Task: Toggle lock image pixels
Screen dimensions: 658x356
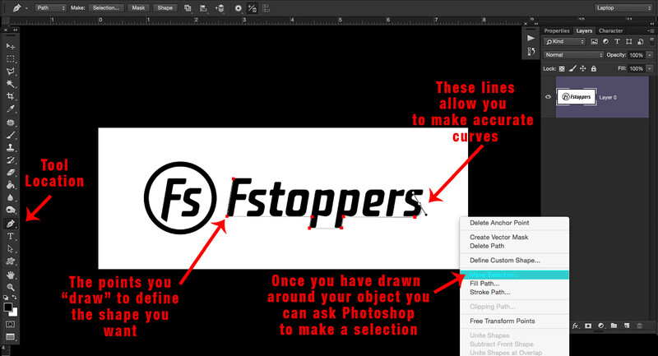Action: click(572, 69)
